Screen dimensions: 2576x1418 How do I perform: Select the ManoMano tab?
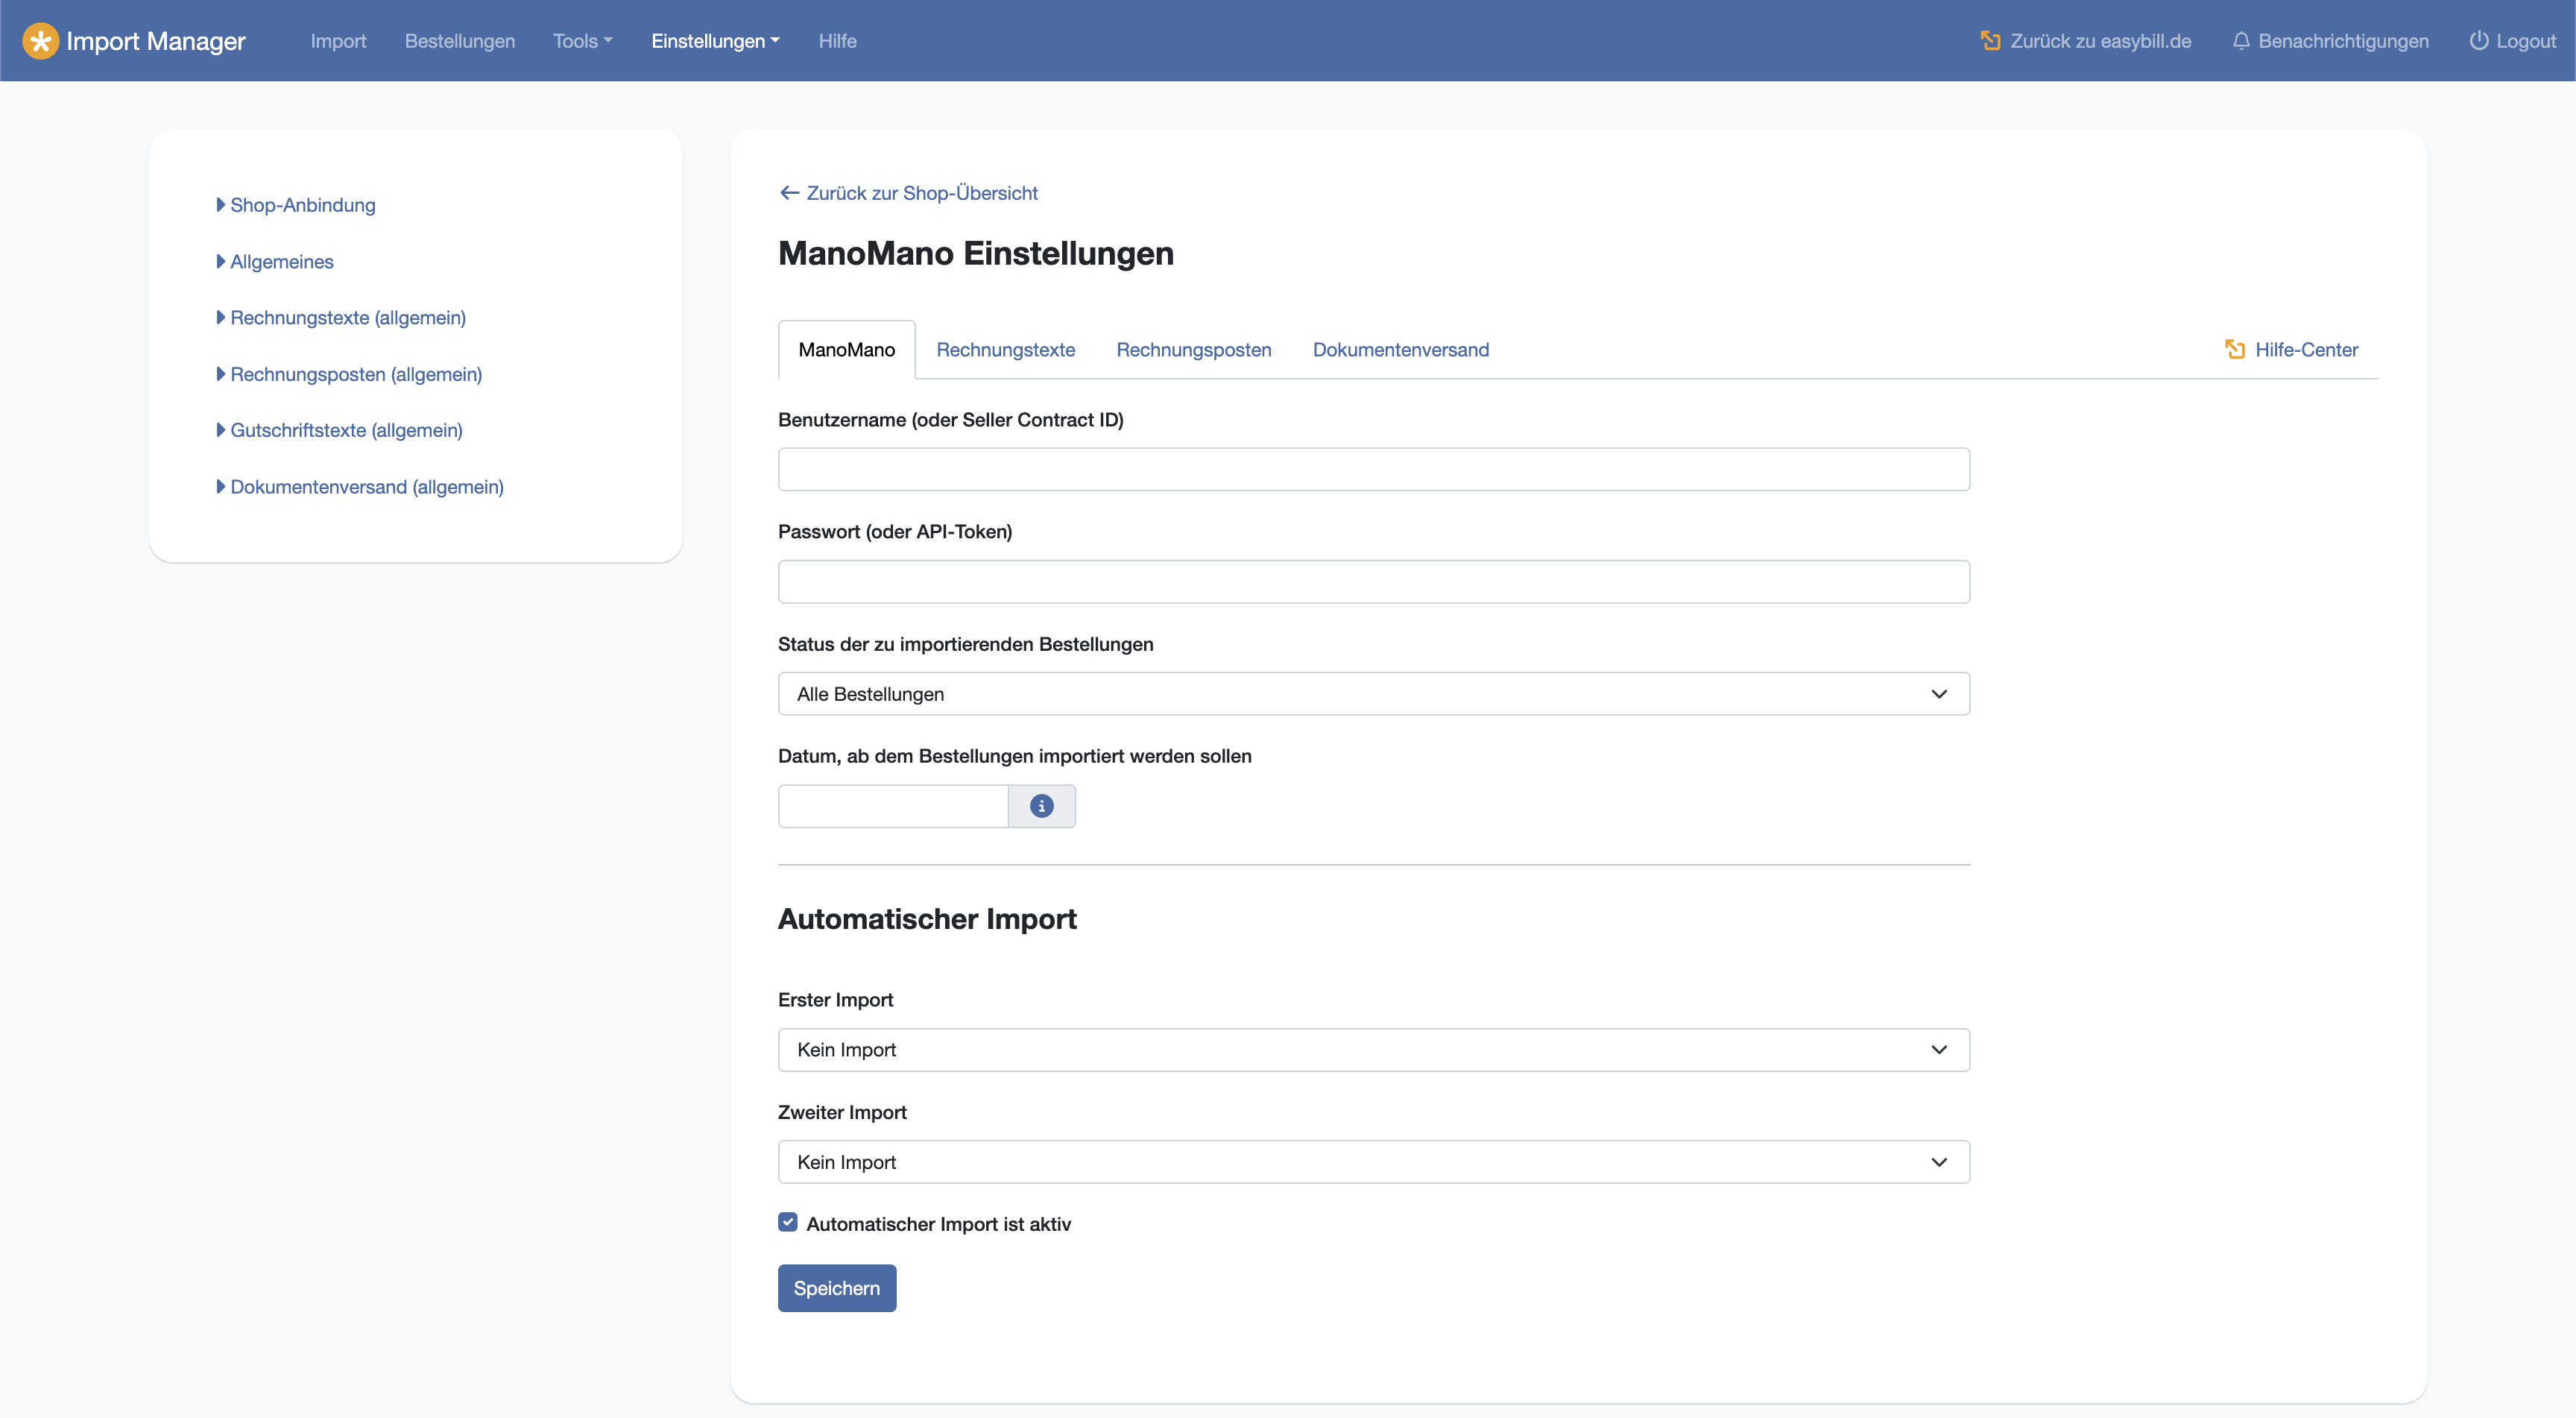point(846,349)
